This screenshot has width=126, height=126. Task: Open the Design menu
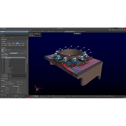[x=15, y=30]
